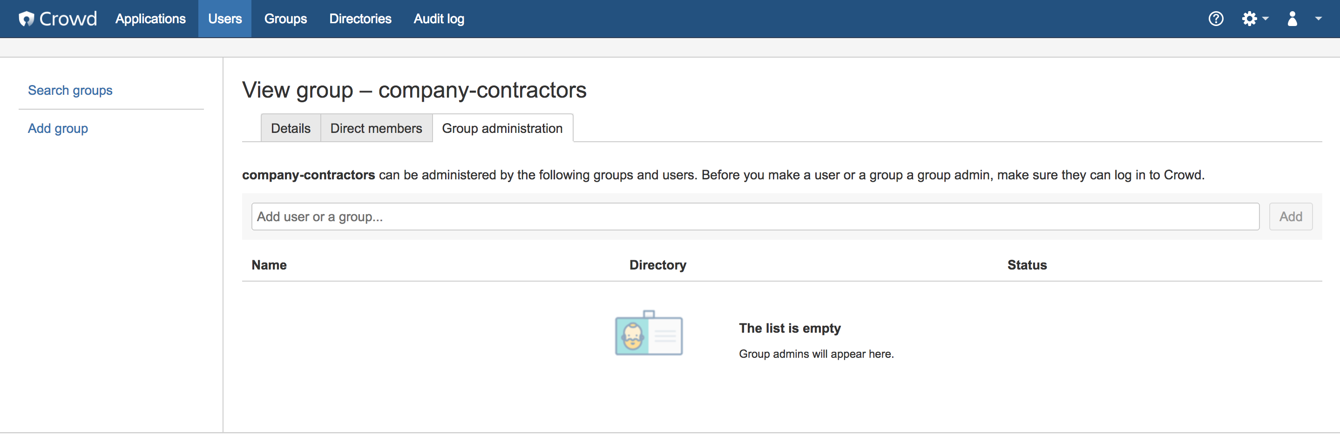Click the Crowd shield logo icon
This screenshot has height=434, width=1340.
point(27,19)
